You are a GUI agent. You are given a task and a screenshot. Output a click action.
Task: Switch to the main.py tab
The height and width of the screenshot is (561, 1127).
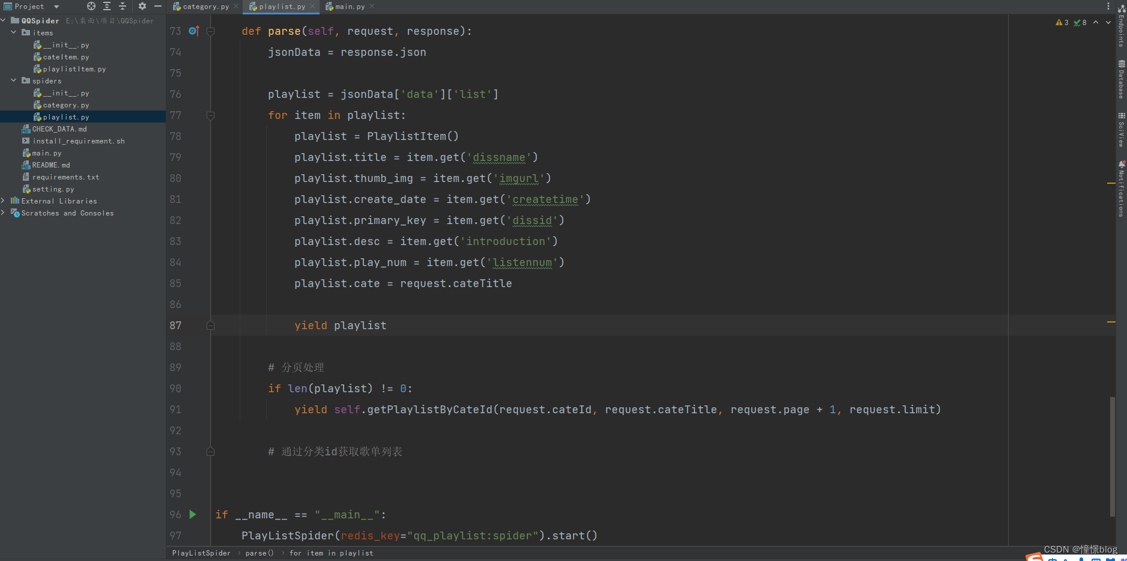click(x=350, y=7)
